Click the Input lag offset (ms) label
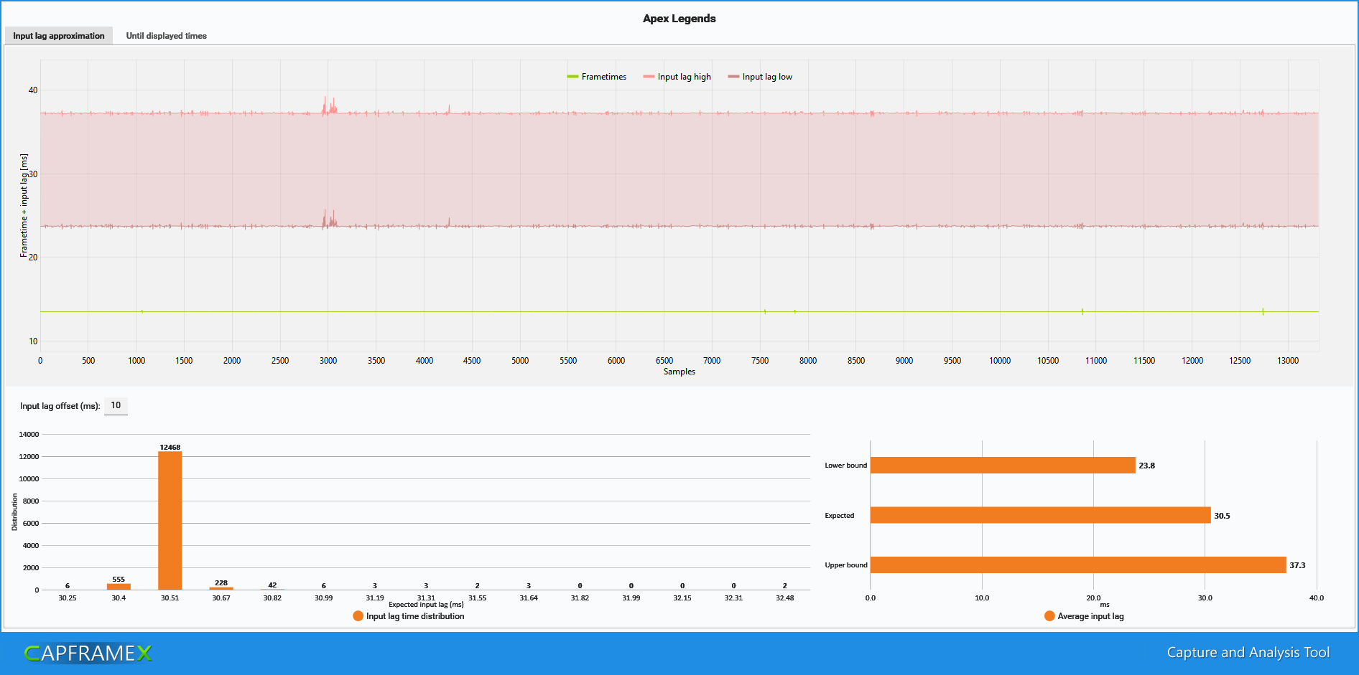1359x675 pixels. [x=60, y=406]
